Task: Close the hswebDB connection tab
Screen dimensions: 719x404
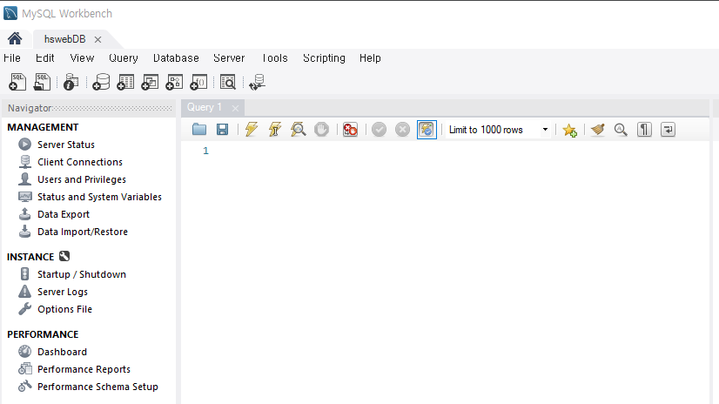Action: (x=97, y=40)
